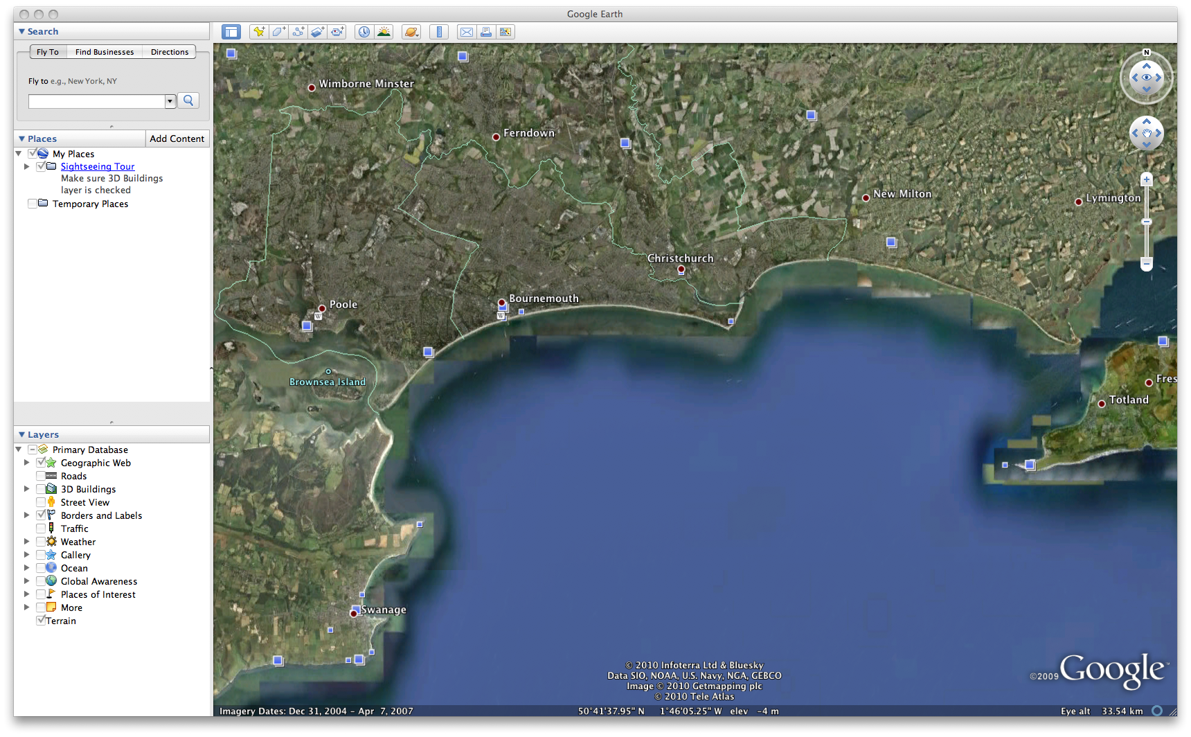Toggle the My Places checkbox
Viewport: 1191px width, 737px height.
32,154
